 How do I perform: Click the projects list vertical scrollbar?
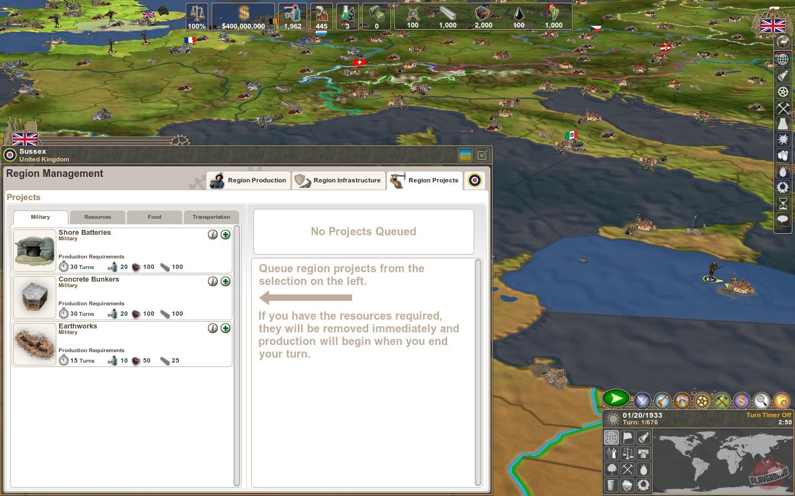(237, 355)
